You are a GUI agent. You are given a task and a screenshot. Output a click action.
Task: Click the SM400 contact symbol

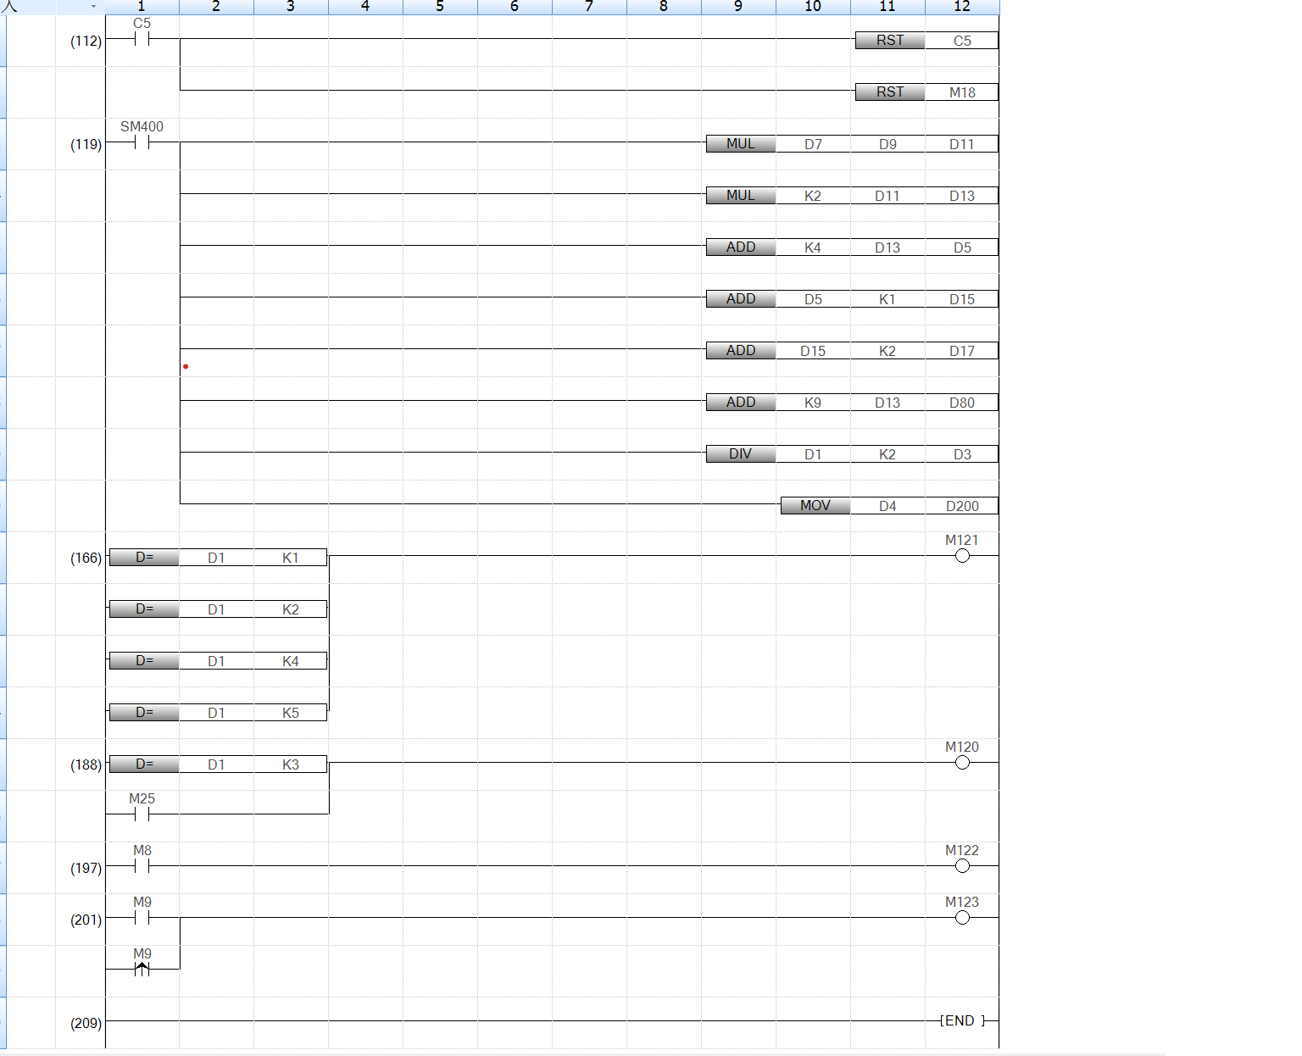(x=142, y=142)
